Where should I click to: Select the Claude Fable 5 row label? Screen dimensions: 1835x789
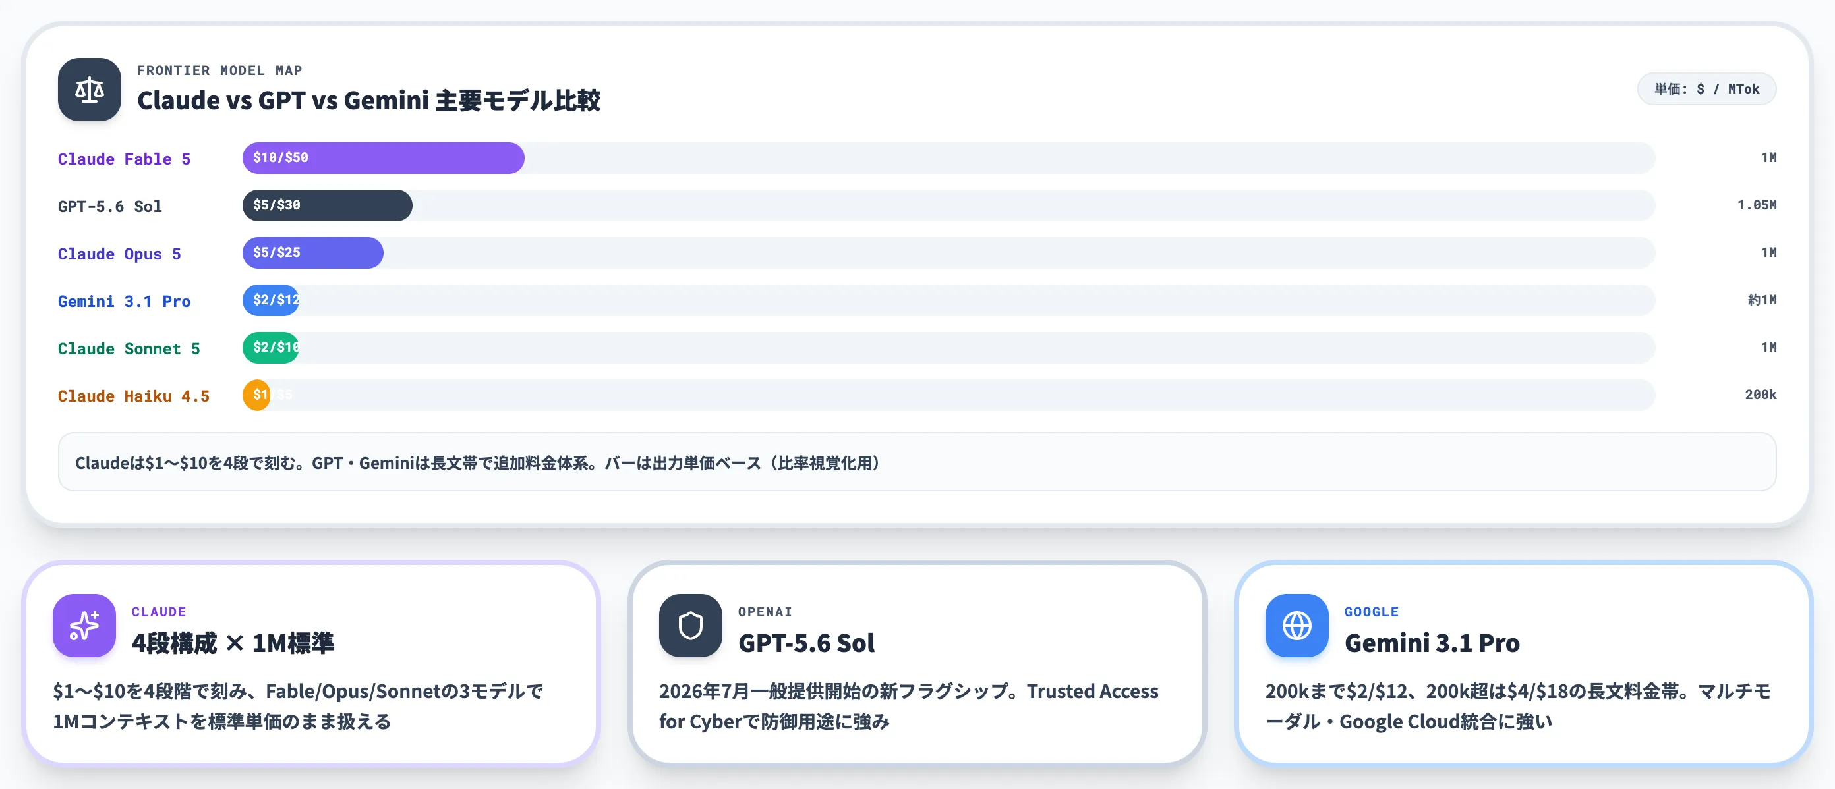pyautogui.click(x=124, y=159)
